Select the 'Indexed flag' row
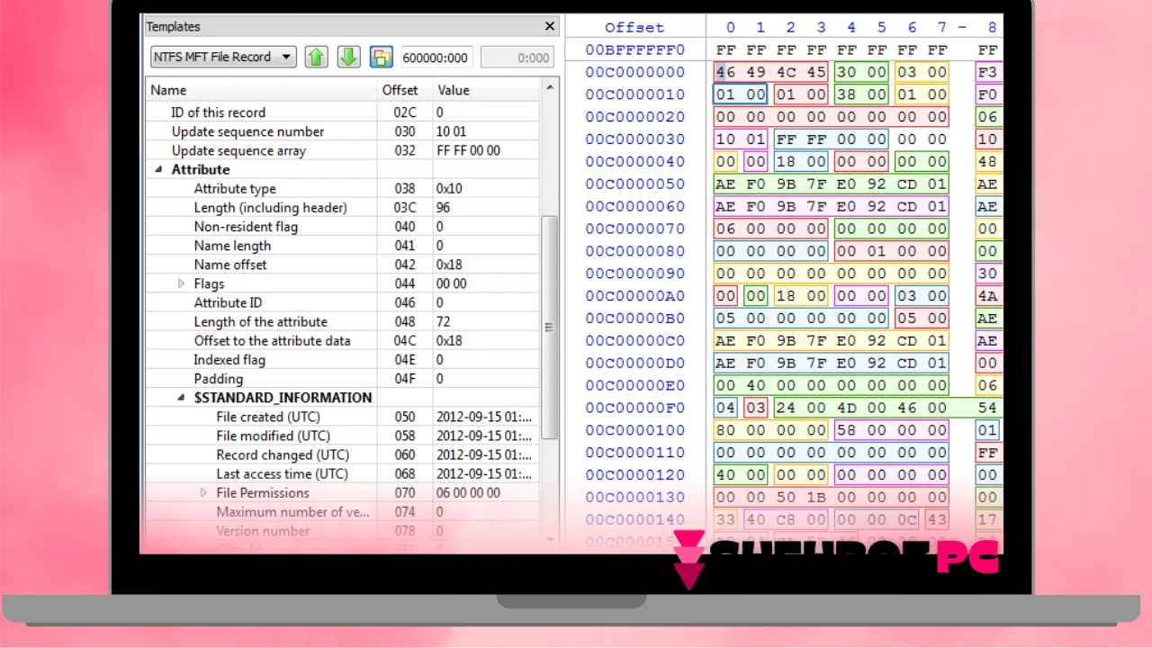The image size is (1152, 648). coord(342,360)
